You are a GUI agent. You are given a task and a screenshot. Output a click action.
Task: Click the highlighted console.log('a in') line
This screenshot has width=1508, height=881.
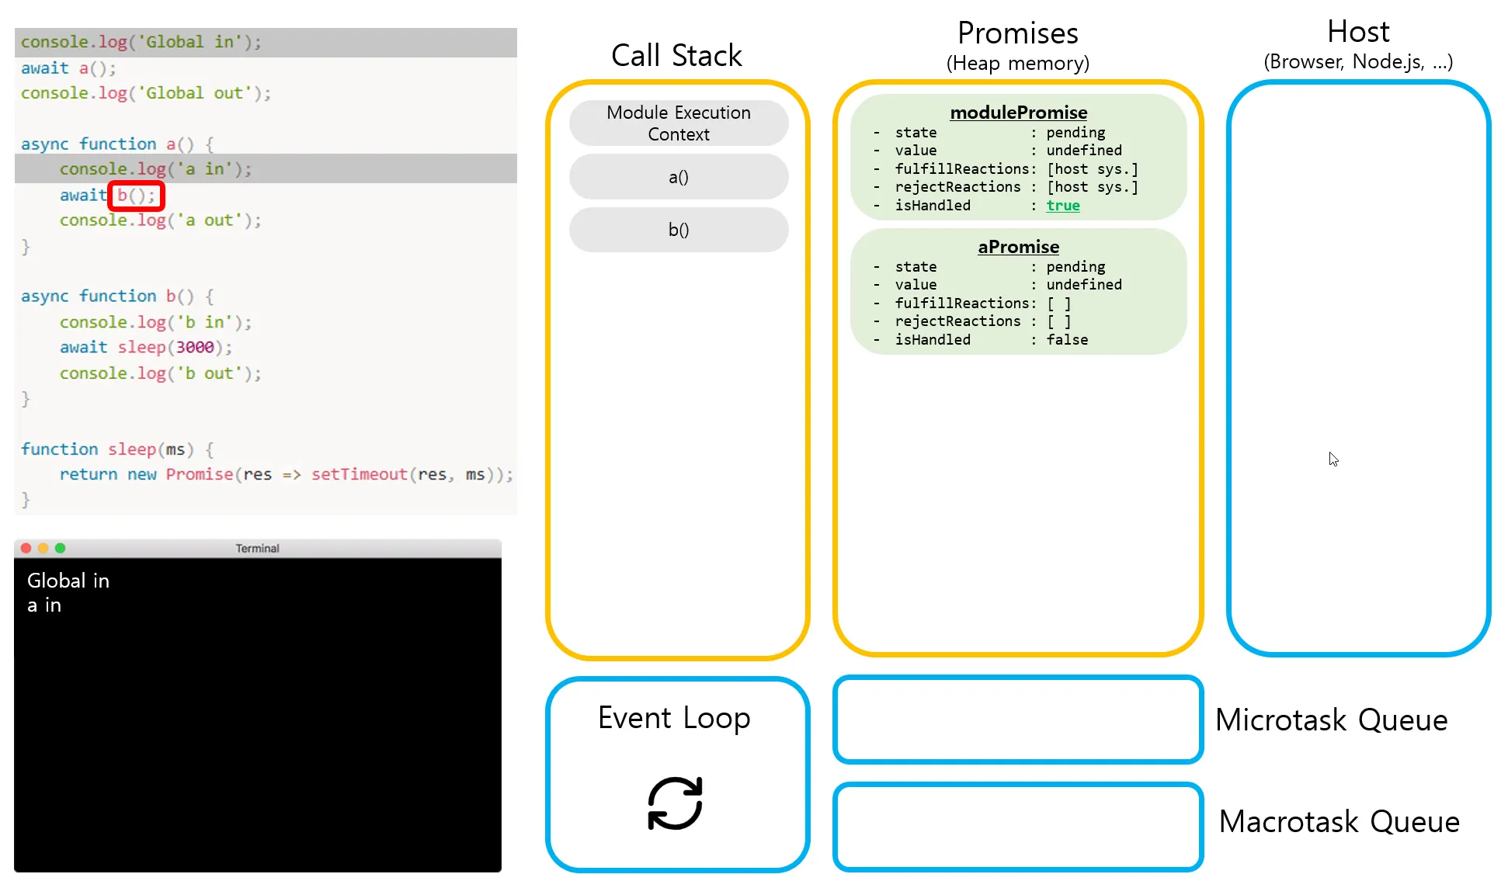155,169
